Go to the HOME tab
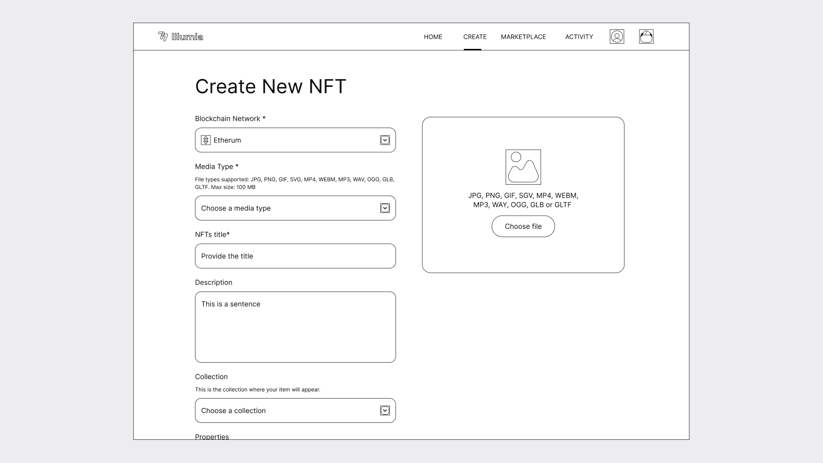Screen dimensions: 823x463 tap(433, 37)
